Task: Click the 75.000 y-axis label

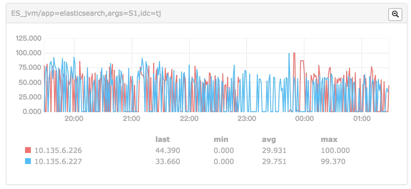Action: (x=30, y=68)
